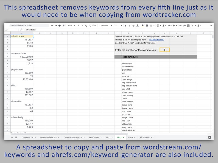Image resolution: width=218 pixels, height=163 pixels.
Task: Open horizontal align options
Action: [x=159, y=25]
